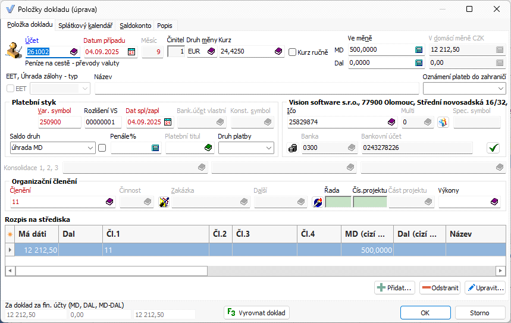511x323 pixels.
Task: Click Vyrovnat doklad button
Action: (256, 312)
